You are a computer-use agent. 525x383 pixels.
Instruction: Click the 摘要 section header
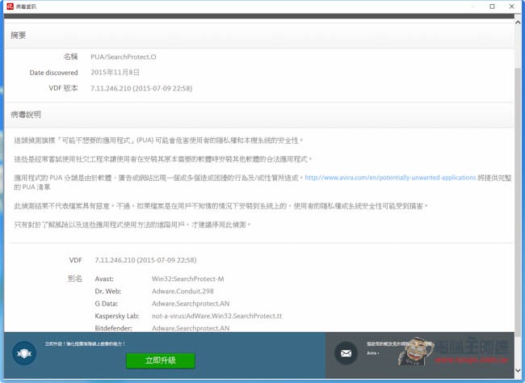click(18, 36)
